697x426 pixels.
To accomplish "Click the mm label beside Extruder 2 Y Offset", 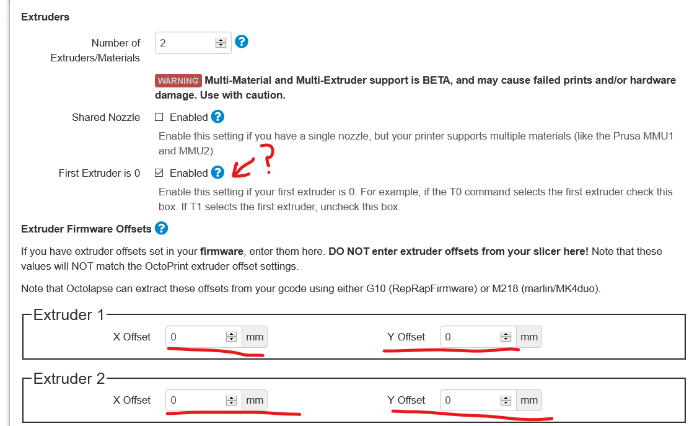I will point(529,400).
